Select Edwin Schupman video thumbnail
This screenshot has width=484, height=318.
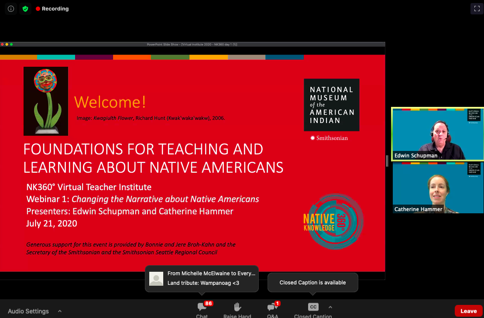point(438,134)
